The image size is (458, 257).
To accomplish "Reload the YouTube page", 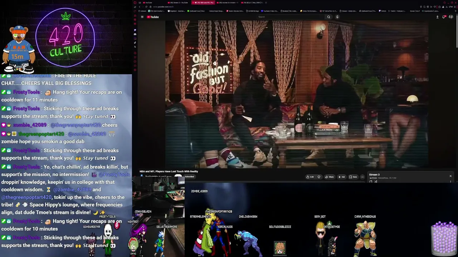I will point(146,7).
